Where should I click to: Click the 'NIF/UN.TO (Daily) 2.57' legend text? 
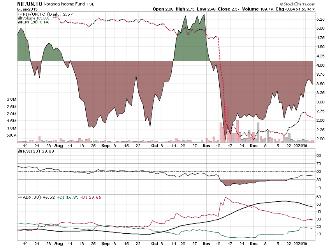point(48,14)
